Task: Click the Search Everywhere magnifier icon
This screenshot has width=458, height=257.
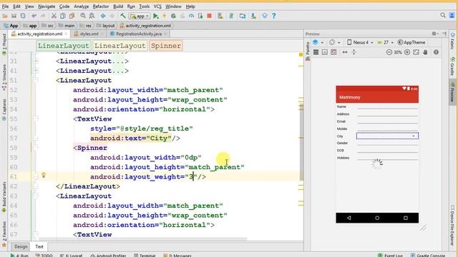Action: [x=443, y=15]
